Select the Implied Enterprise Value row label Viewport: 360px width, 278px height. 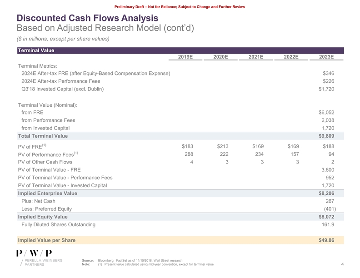click(47, 193)
